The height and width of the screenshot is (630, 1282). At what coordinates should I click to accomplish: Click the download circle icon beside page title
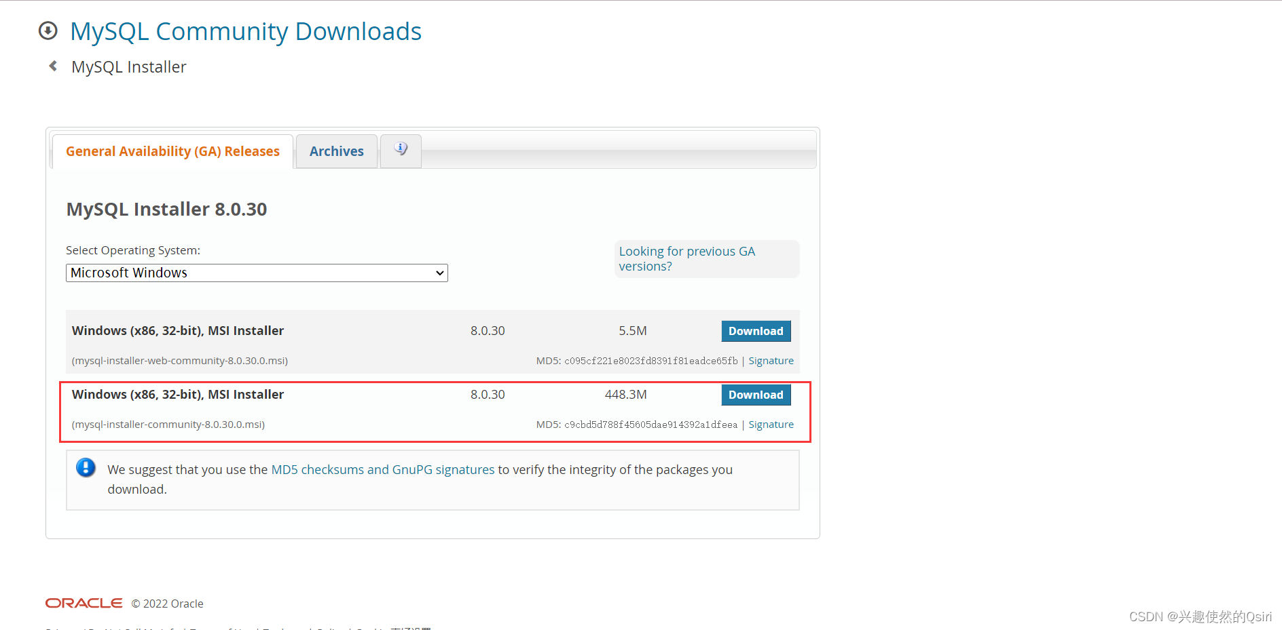48,31
